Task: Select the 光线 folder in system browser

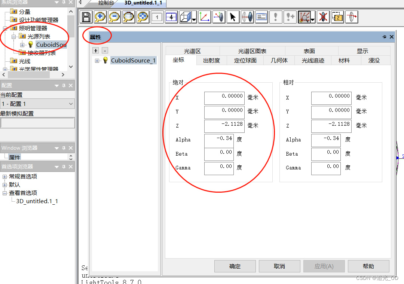Action: tap(24, 61)
